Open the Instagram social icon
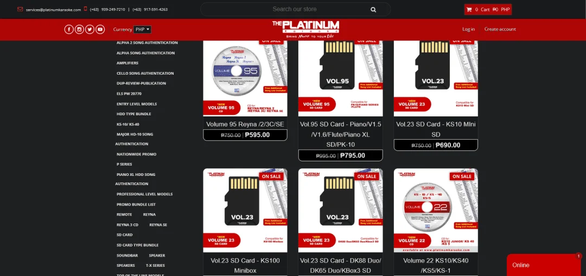The width and height of the screenshot is (586, 276). (79, 29)
